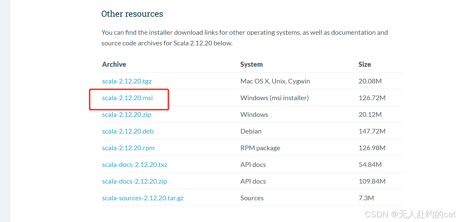
Task: Download scala-2.12.20.zip archive
Action: [127, 115]
